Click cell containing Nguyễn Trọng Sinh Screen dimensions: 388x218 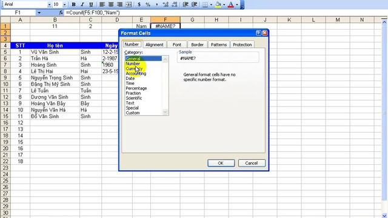tap(55, 78)
